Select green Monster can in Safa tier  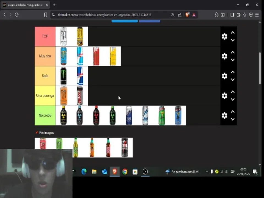coord(64,76)
